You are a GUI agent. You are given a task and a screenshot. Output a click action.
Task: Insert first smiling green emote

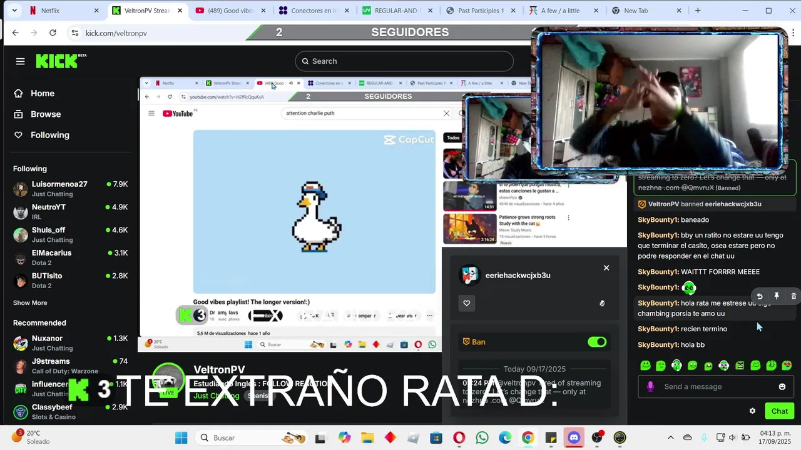[x=645, y=366]
